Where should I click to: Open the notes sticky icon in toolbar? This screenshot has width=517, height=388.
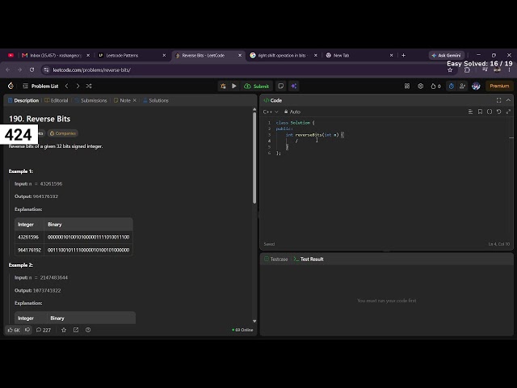[281, 86]
